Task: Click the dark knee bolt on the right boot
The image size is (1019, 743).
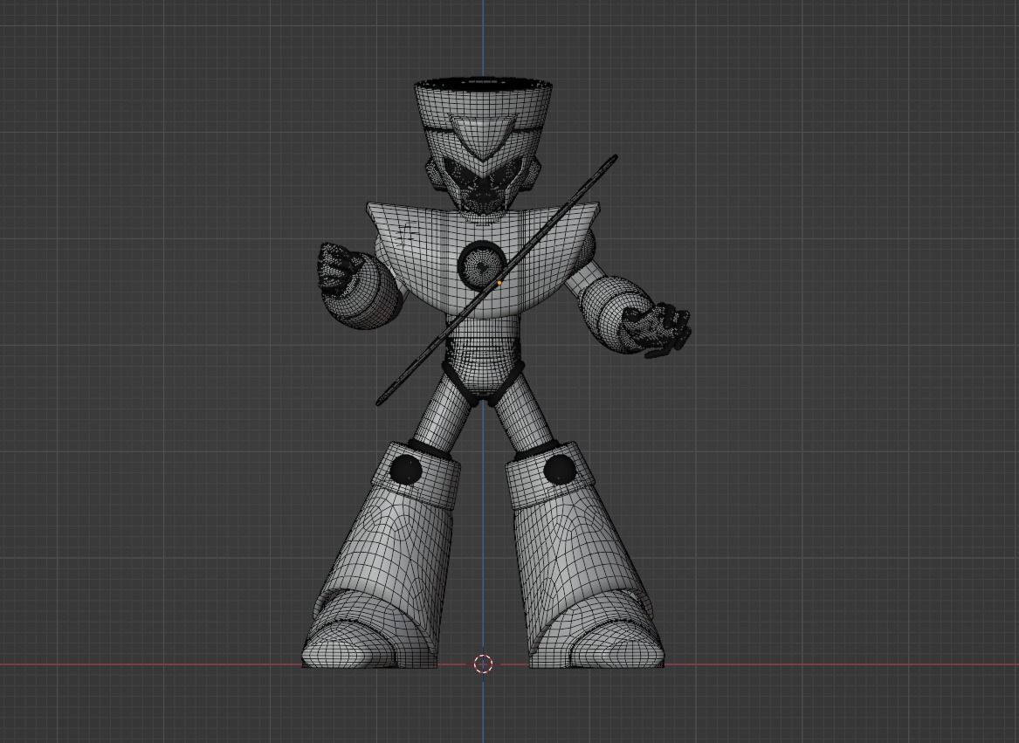Action: [x=559, y=470]
